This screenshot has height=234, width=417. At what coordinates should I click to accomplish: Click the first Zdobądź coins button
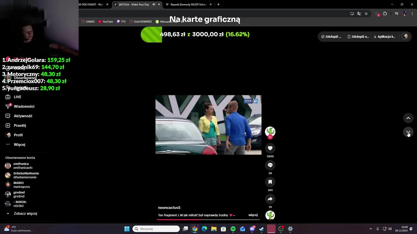(331, 36)
